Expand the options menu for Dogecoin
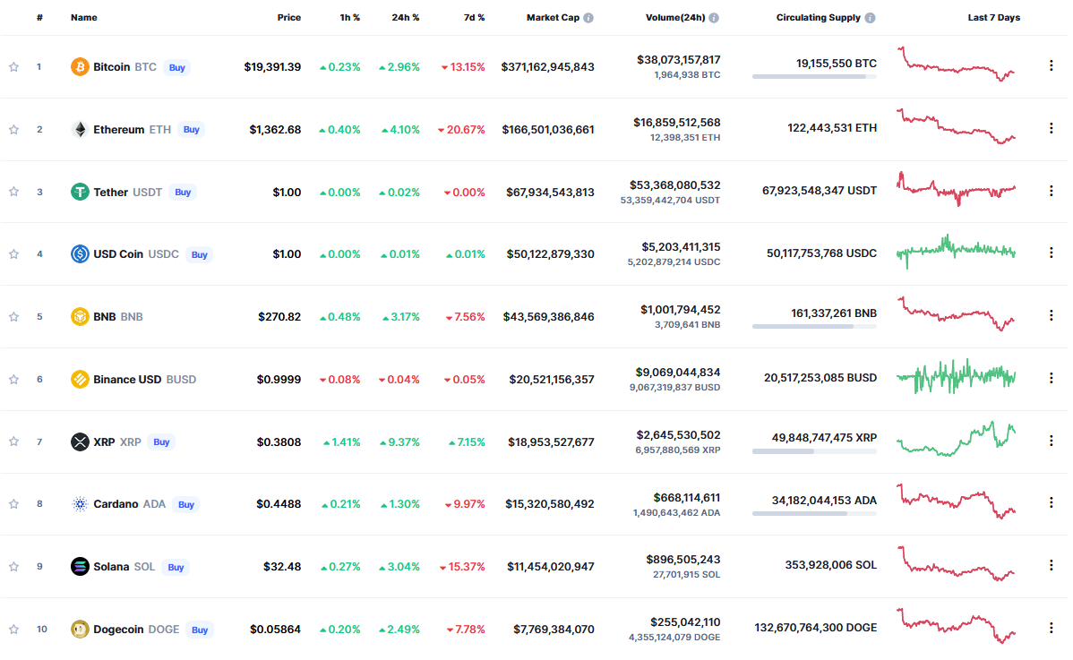The width and height of the screenshot is (1073, 660). pyautogui.click(x=1051, y=629)
